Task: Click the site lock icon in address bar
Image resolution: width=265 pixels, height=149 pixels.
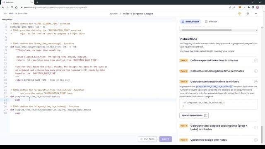Action: pyautogui.click(x=22, y=7)
